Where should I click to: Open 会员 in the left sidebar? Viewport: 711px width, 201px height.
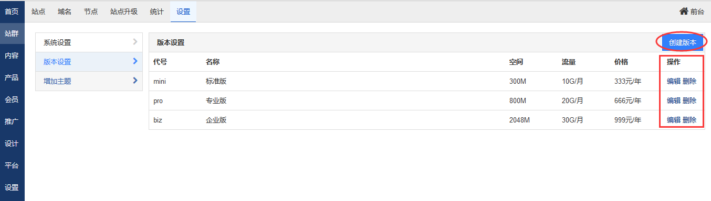point(12,99)
